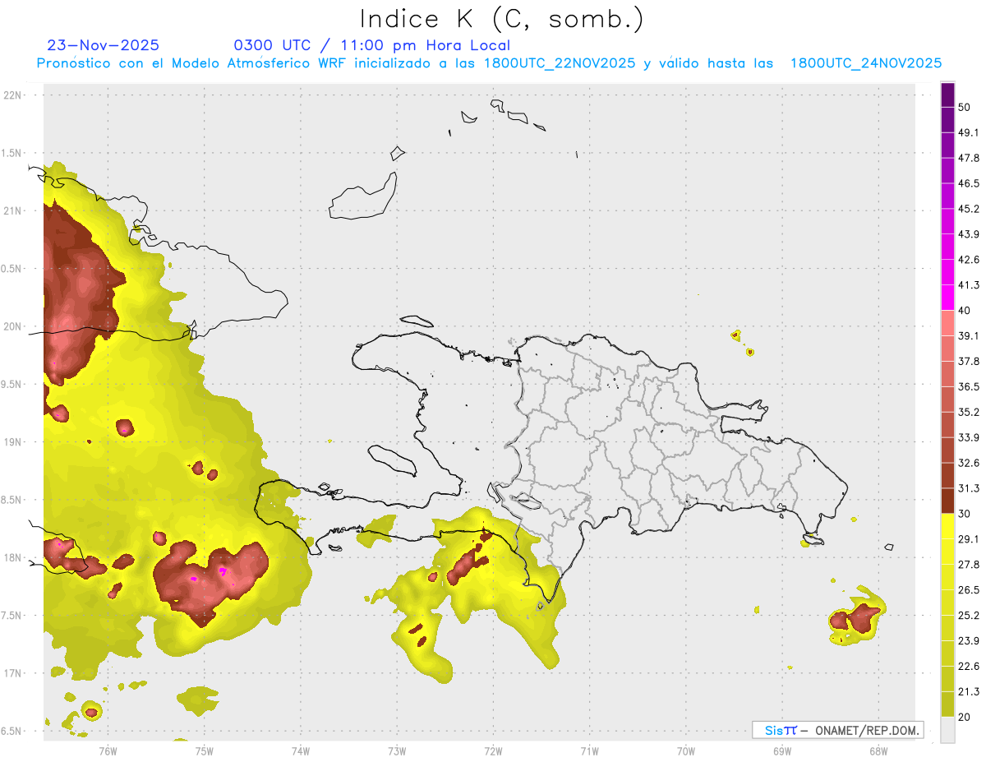Click the "29.1" legend value
Image resolution: width=986 pixels, height=762 pixels.
tap(969, 539)
